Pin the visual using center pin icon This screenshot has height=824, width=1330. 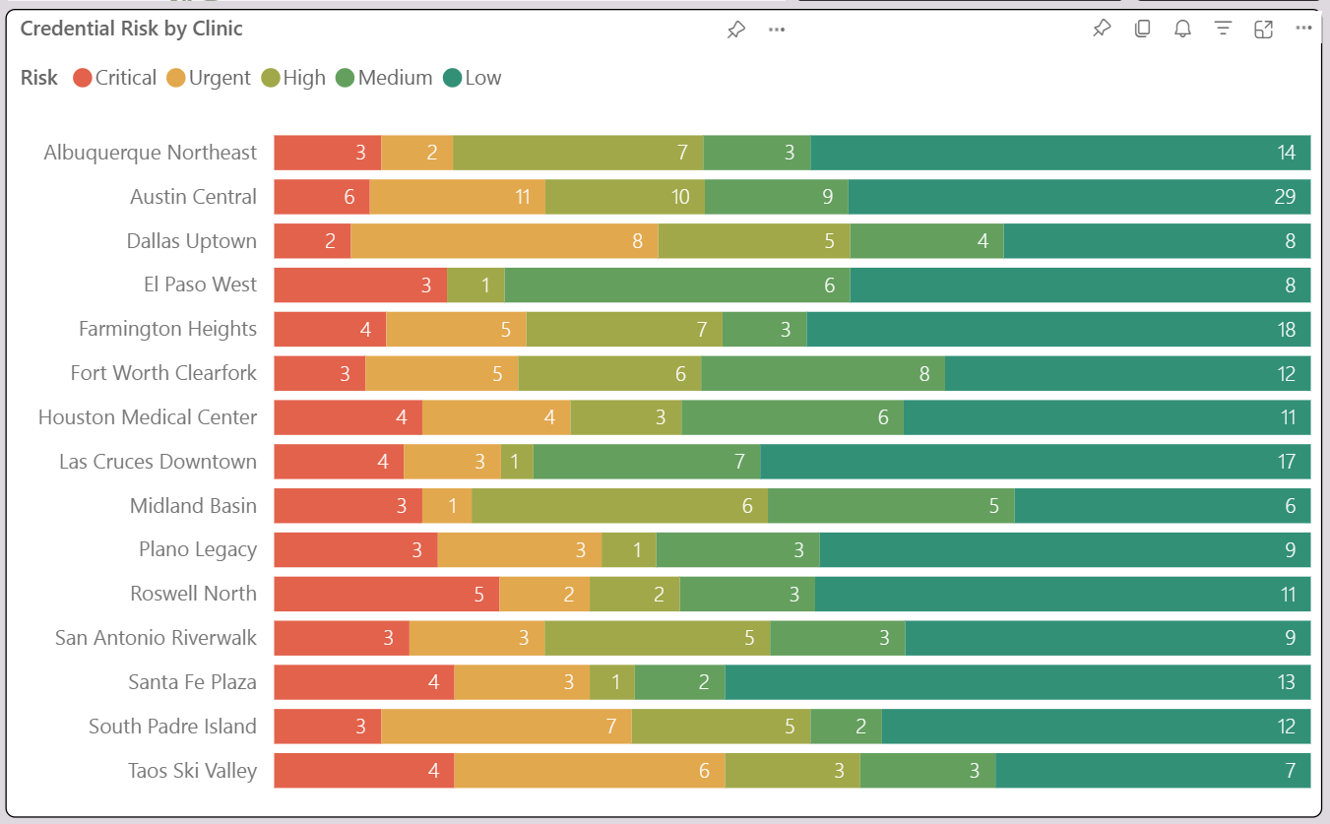click(735, 30)
